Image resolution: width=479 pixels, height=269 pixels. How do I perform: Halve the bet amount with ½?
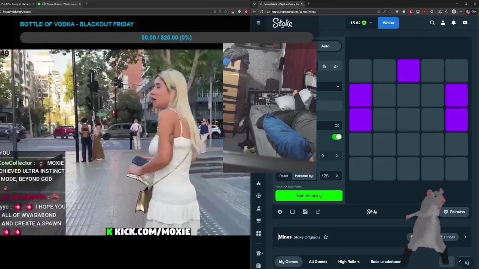click(324, 66)
